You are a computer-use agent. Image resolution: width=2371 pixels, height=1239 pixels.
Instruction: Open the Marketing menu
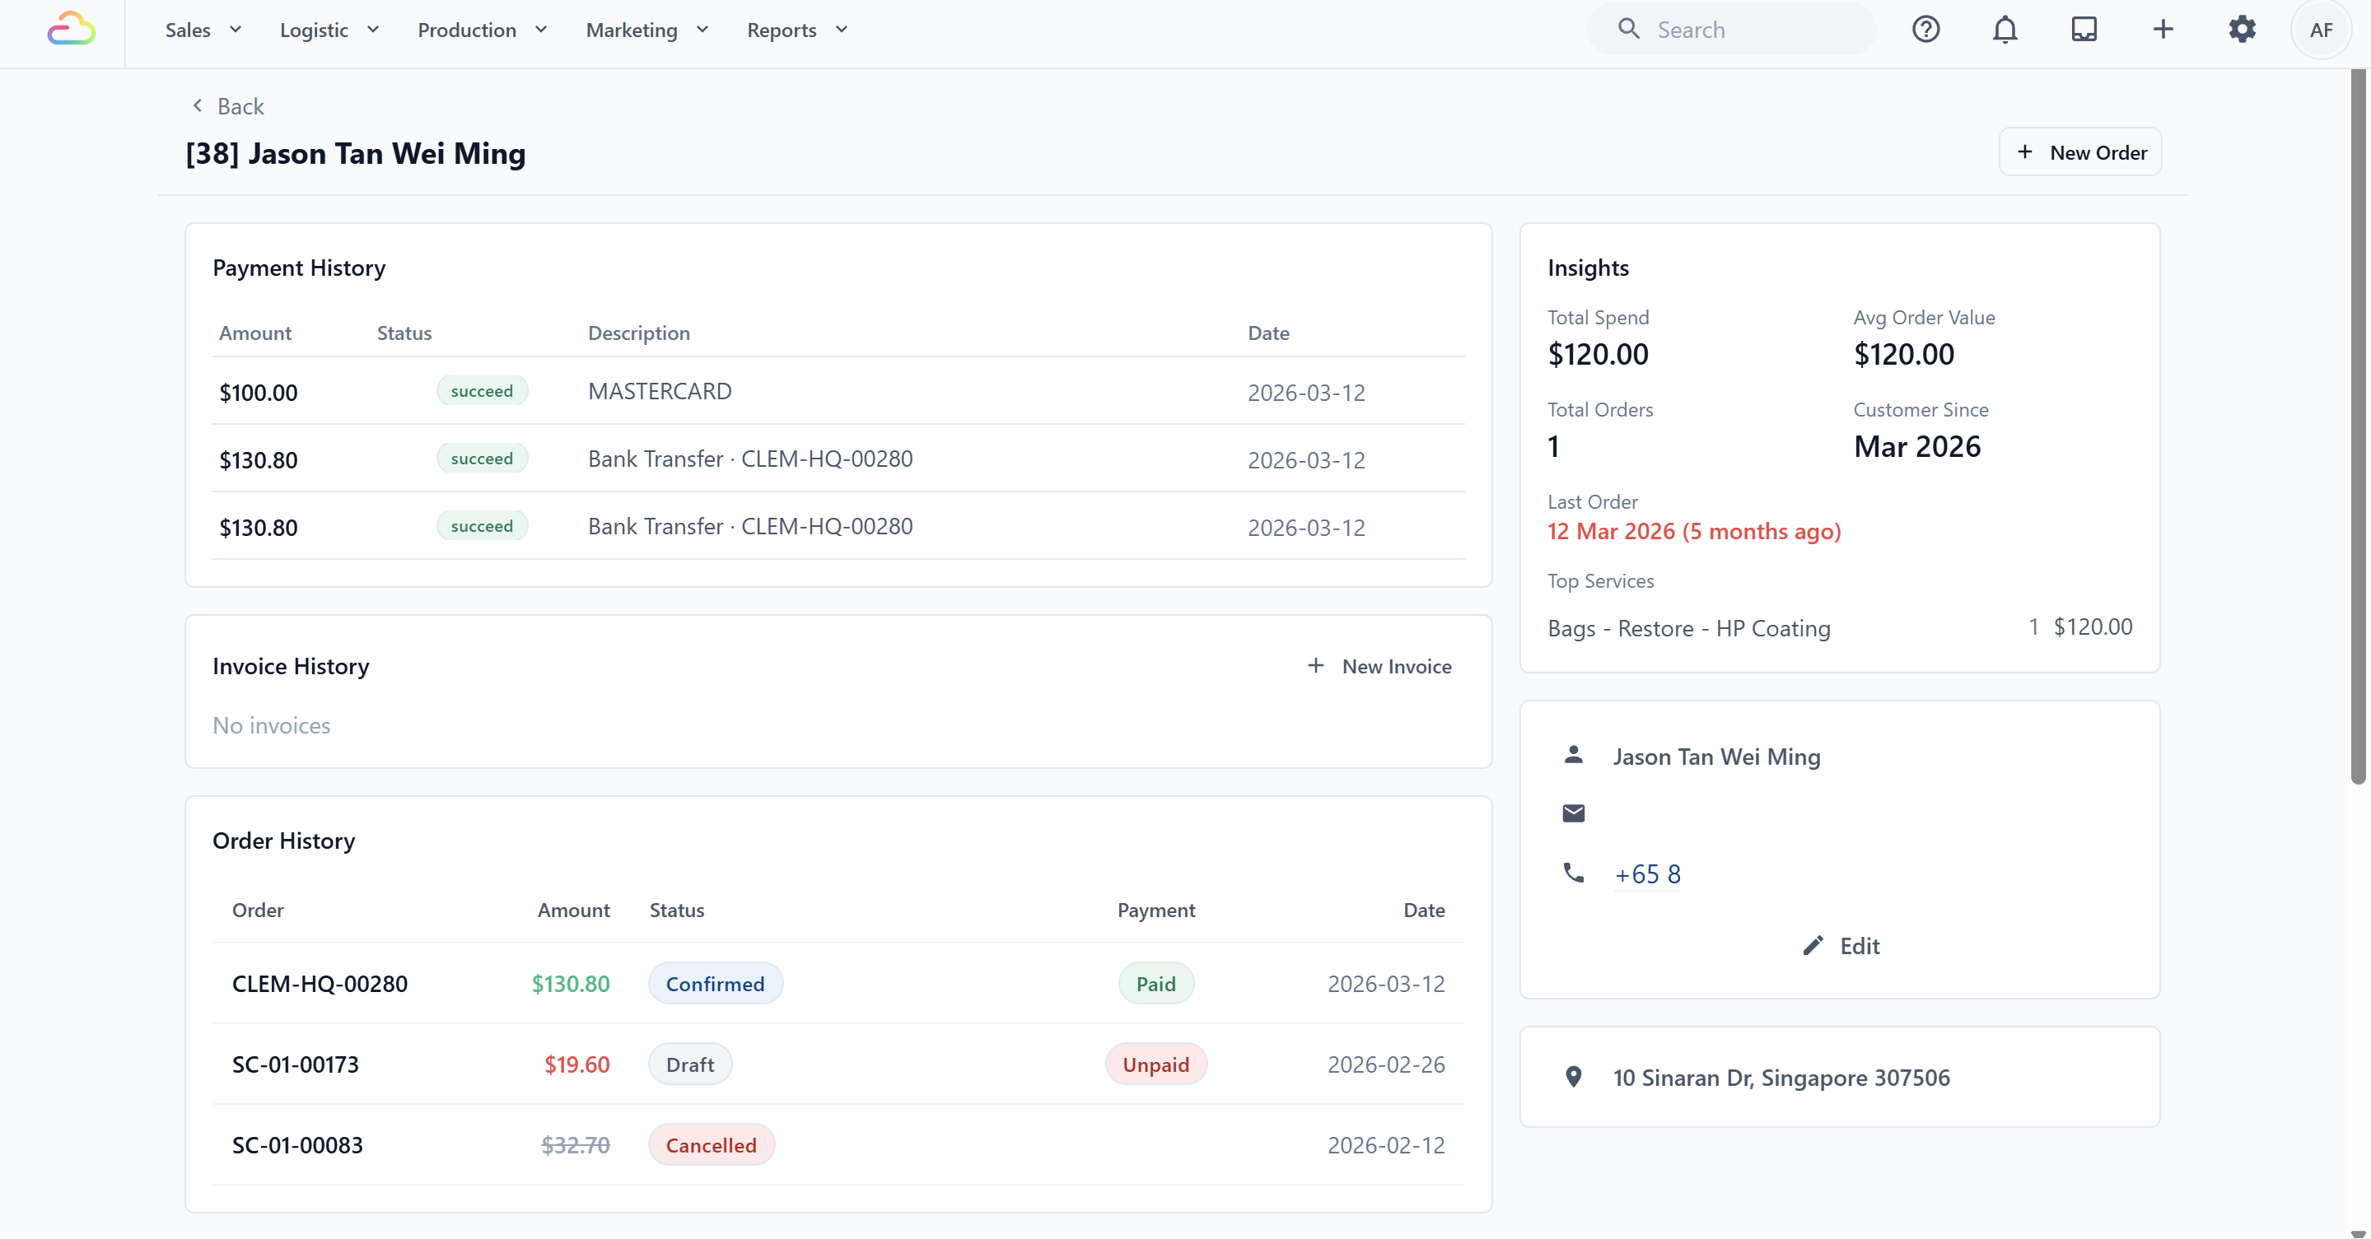tap(647, 30)
